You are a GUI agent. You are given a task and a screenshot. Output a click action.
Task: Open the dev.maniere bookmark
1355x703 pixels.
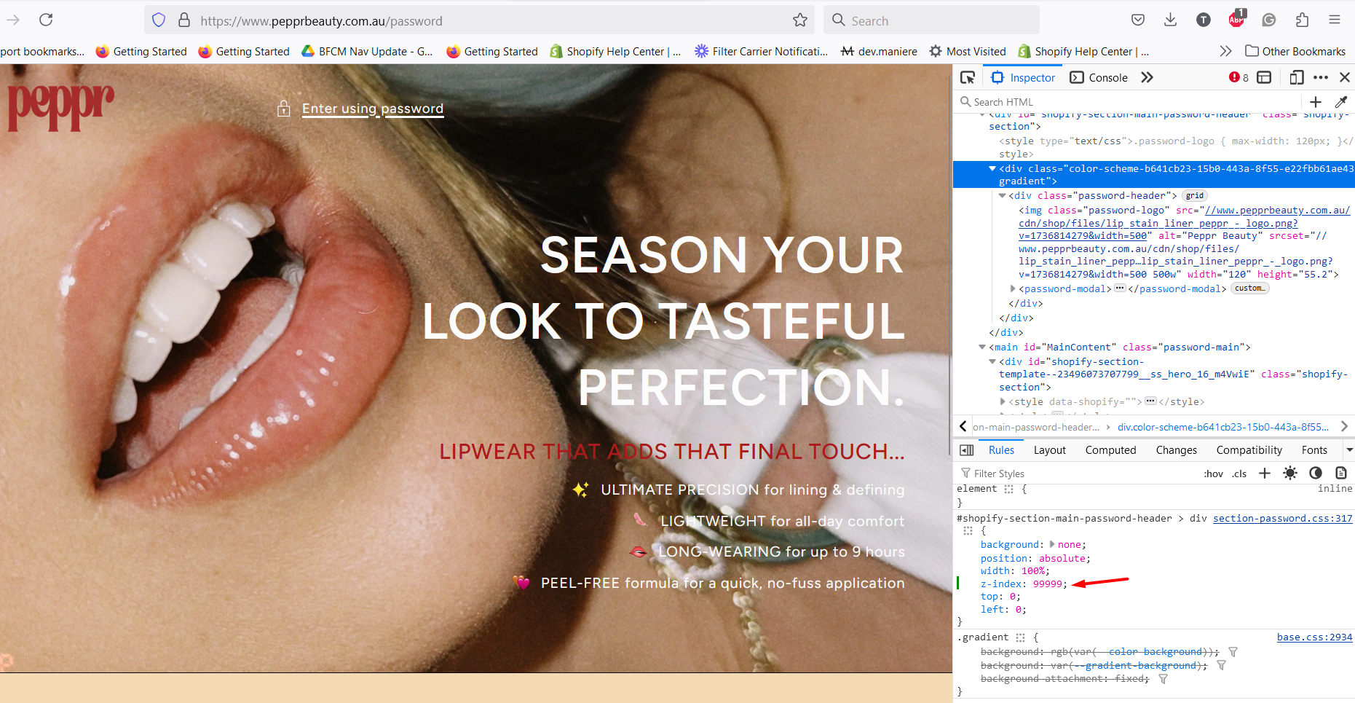(x=879, y=51)
